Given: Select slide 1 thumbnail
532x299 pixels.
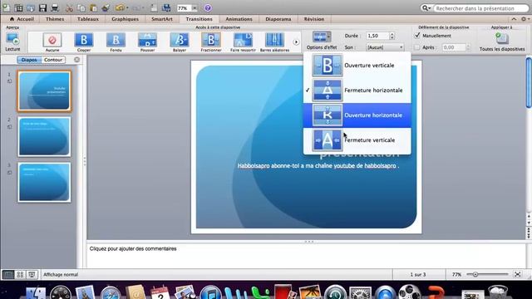Looking at the screenshot, I should (x=44, y=91).
